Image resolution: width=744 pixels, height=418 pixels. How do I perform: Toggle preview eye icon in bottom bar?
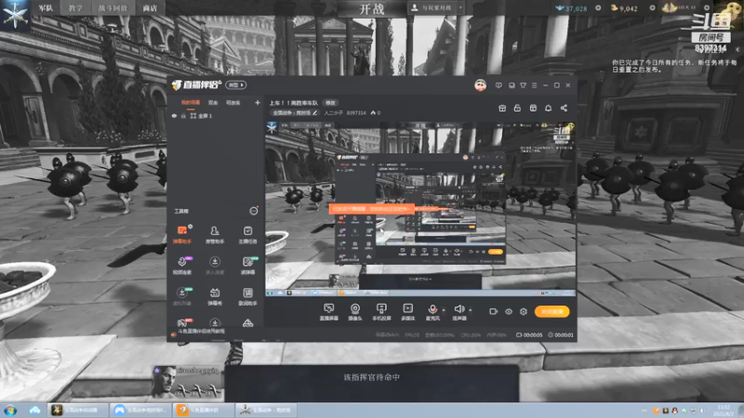pos(508,311)
